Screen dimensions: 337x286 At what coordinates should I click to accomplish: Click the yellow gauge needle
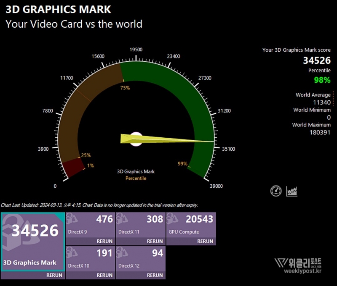pos(167,139)
